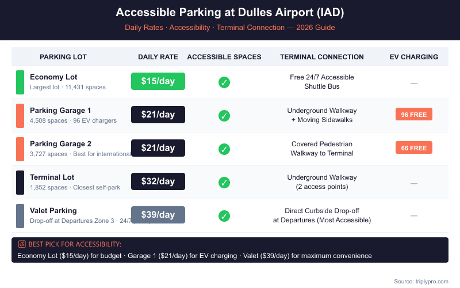Click the Parking Lot column header
This screenshot has width=460, height=288.
click(x=63, y=57)
